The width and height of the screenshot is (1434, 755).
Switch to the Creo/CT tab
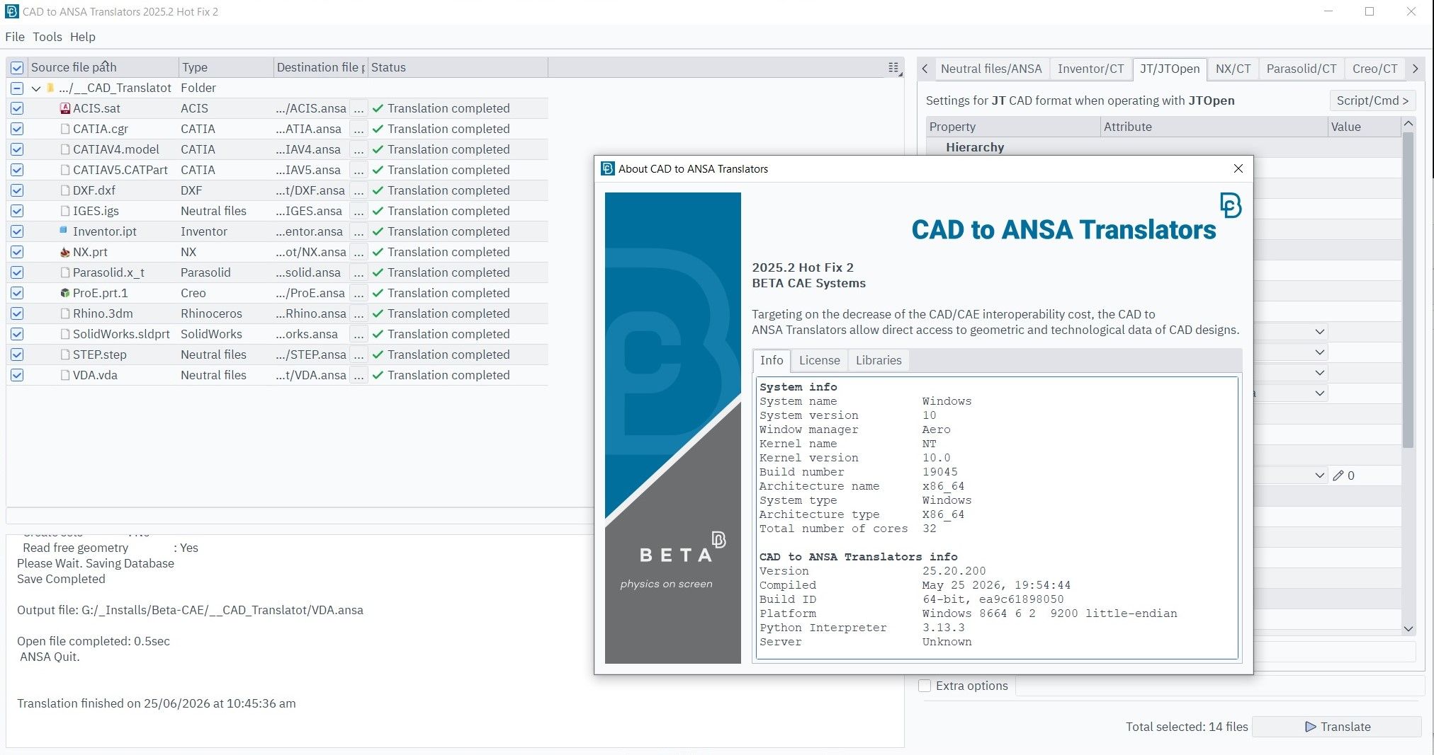tap(1374, 69)
